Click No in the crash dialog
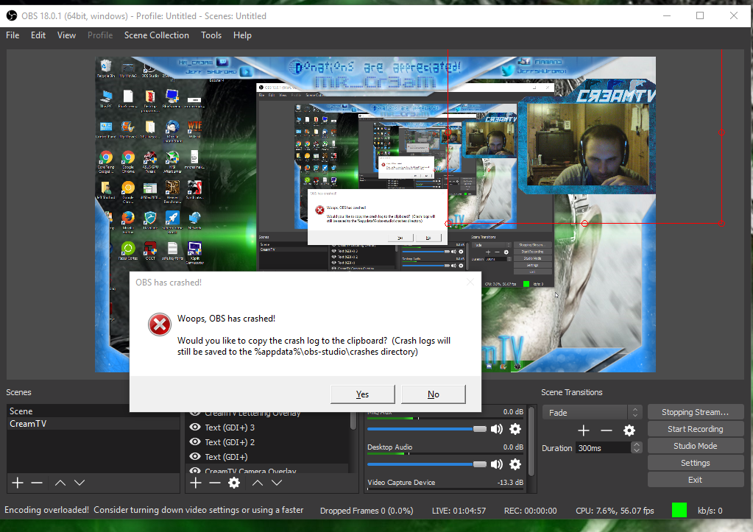 point(433,394)
